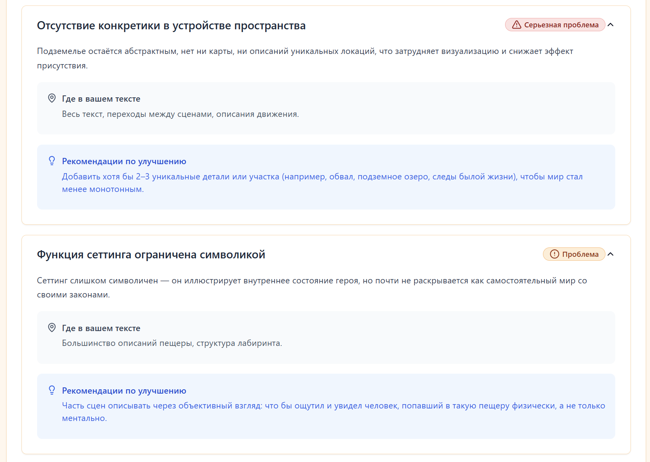Click the warning triangle icon in the Серьезная проблема badge
The height and width of the screenshot is (462, 650).
tap(516, 25)
